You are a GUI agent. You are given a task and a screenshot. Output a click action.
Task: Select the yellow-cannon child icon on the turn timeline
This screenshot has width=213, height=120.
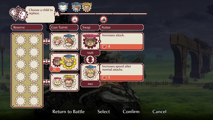(x=87, y=7)
